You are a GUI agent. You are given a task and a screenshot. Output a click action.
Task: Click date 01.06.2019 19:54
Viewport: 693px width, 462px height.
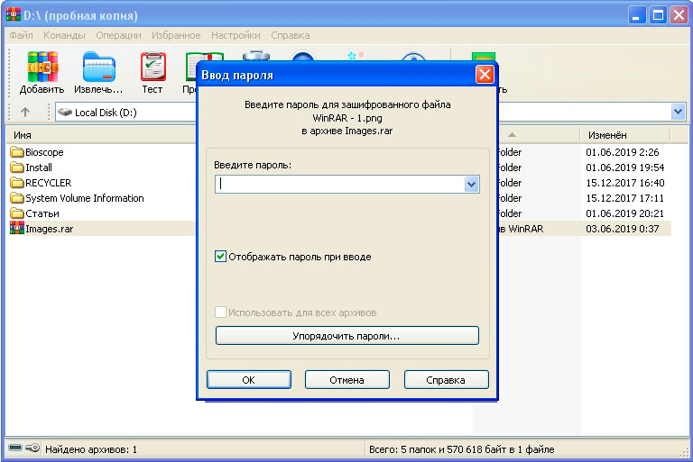click(625, 168)
